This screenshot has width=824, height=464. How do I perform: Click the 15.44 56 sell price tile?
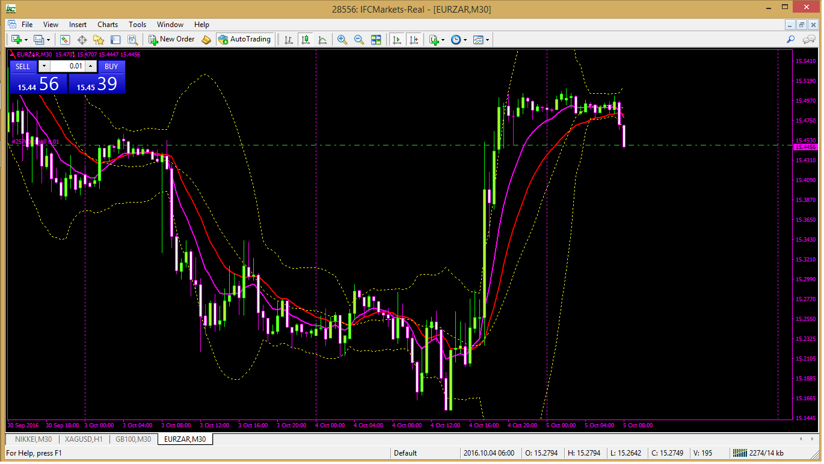(x=38, y=84)
